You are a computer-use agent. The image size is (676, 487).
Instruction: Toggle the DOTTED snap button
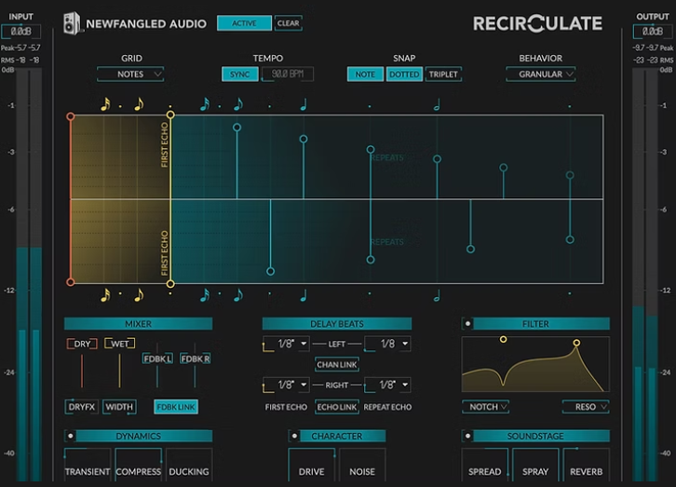coord(404,74)
